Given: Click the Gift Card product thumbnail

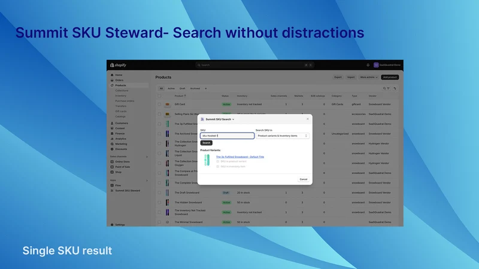Looking at the screenshot, I should coord(168,104).
